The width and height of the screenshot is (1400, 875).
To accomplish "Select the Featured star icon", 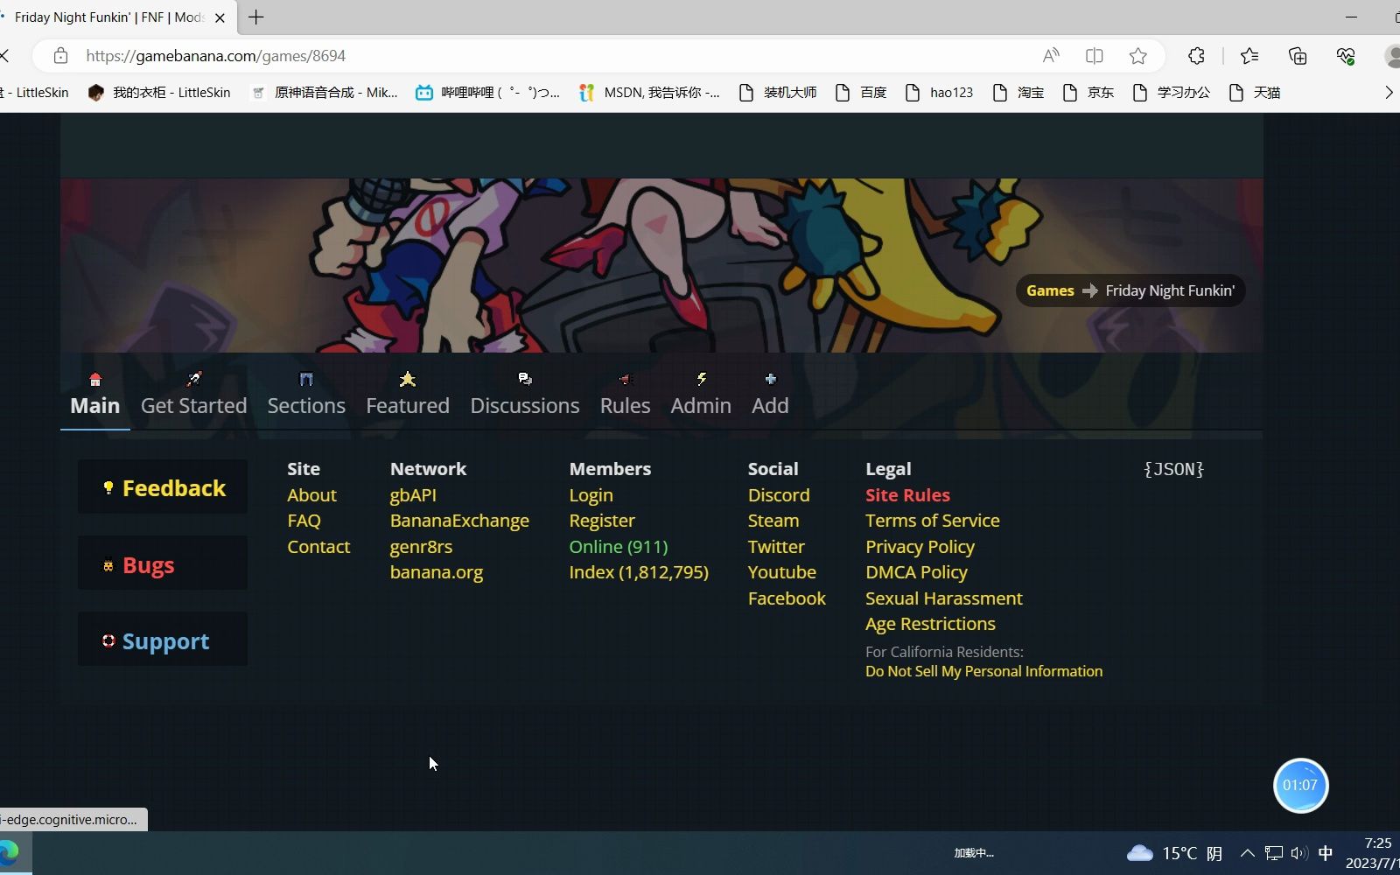I will pos(408,379).
